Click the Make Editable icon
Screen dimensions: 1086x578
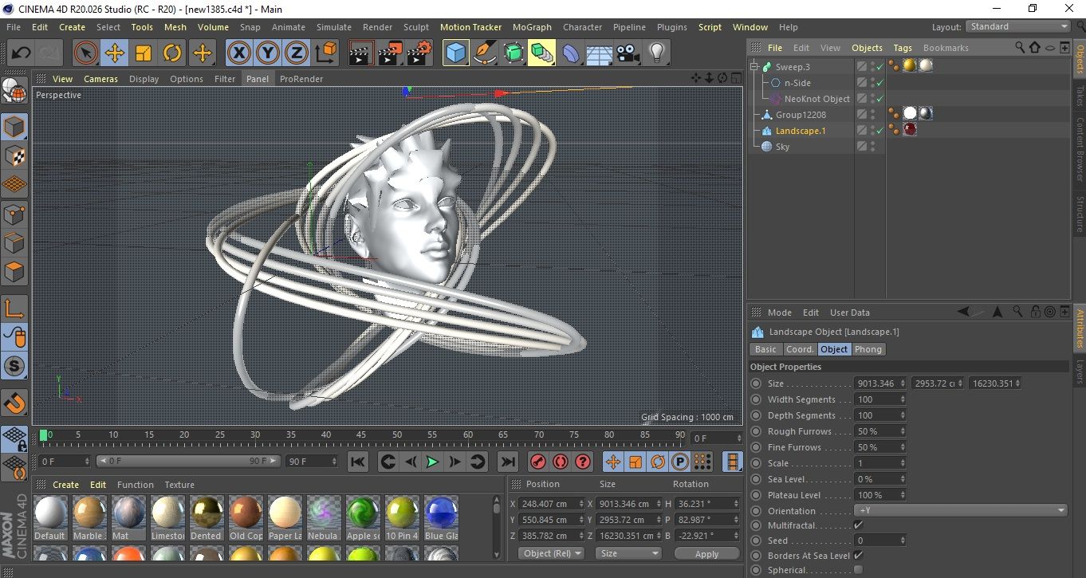pyautogui.click(x=14, y=92)
